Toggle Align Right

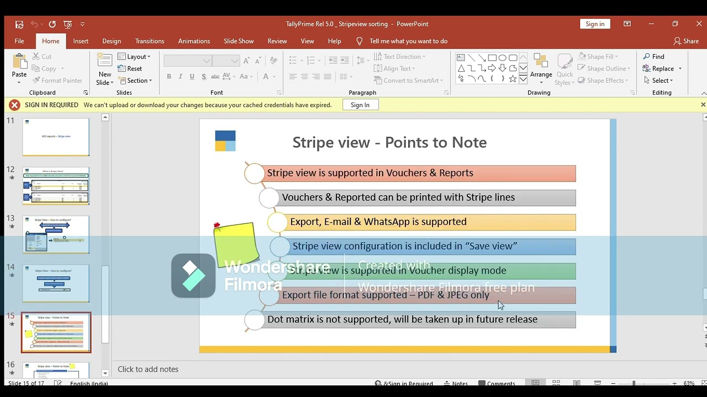point(316,77)
